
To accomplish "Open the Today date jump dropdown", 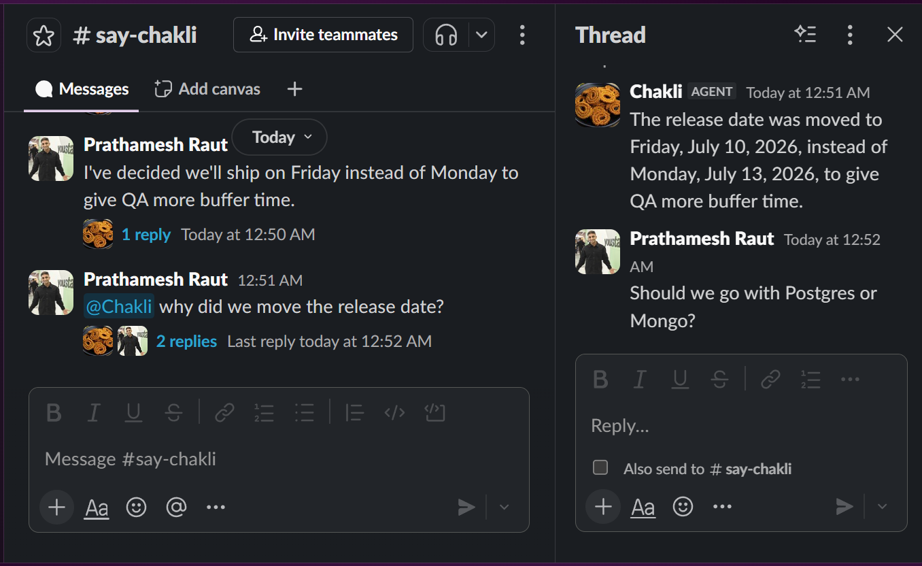I will 279,137.
